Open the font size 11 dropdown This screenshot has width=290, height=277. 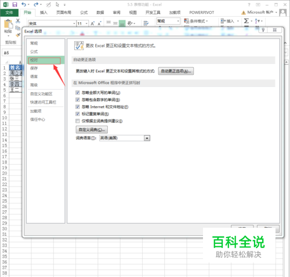tap(86, 24)
